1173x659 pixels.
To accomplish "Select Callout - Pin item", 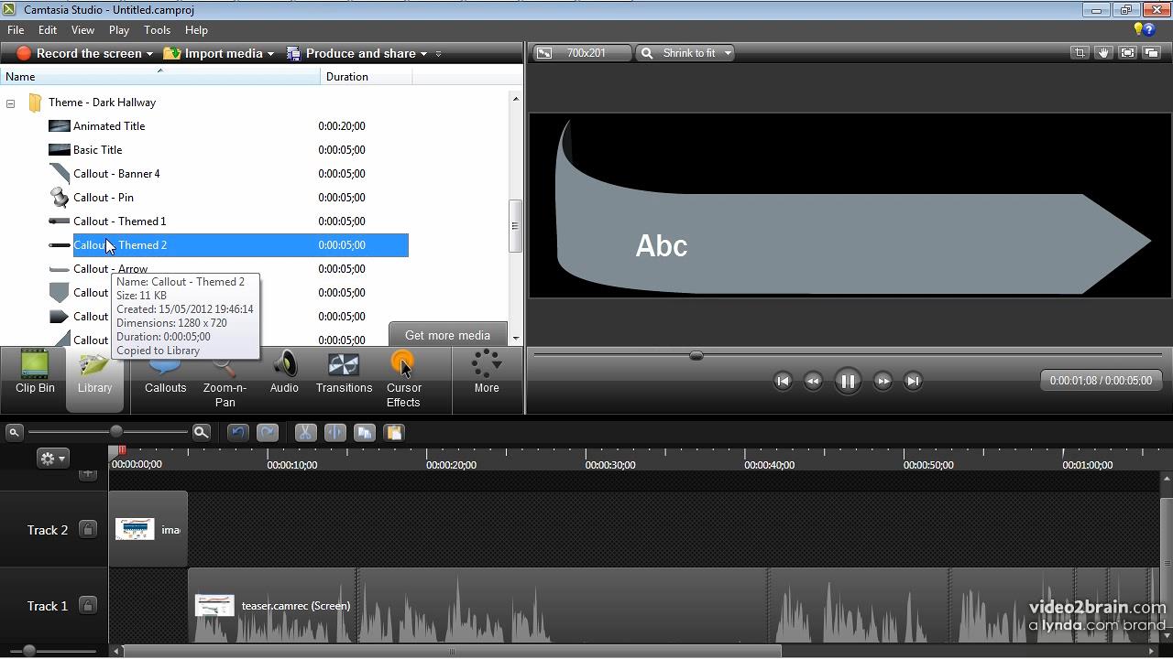I will (103, 198).
